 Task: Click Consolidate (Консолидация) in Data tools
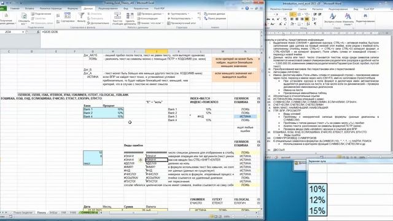pos(147,18)
